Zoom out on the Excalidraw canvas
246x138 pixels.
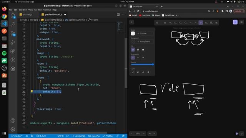[x=131, y=134]
